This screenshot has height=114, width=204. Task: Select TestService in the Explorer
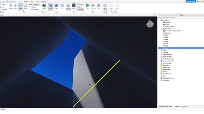point(166,80)
